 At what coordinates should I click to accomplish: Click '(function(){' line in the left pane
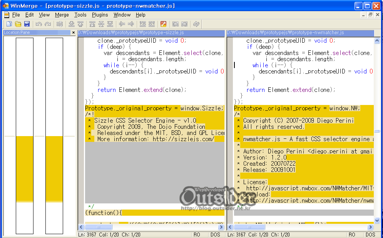(x=103, y=213)
